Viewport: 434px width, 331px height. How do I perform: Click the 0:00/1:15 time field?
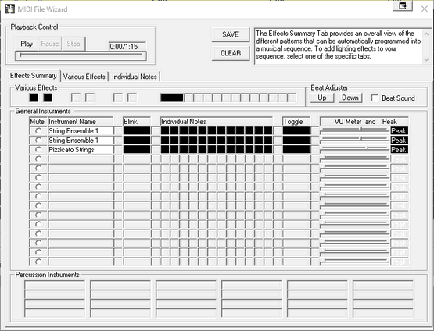pos(127,46)
